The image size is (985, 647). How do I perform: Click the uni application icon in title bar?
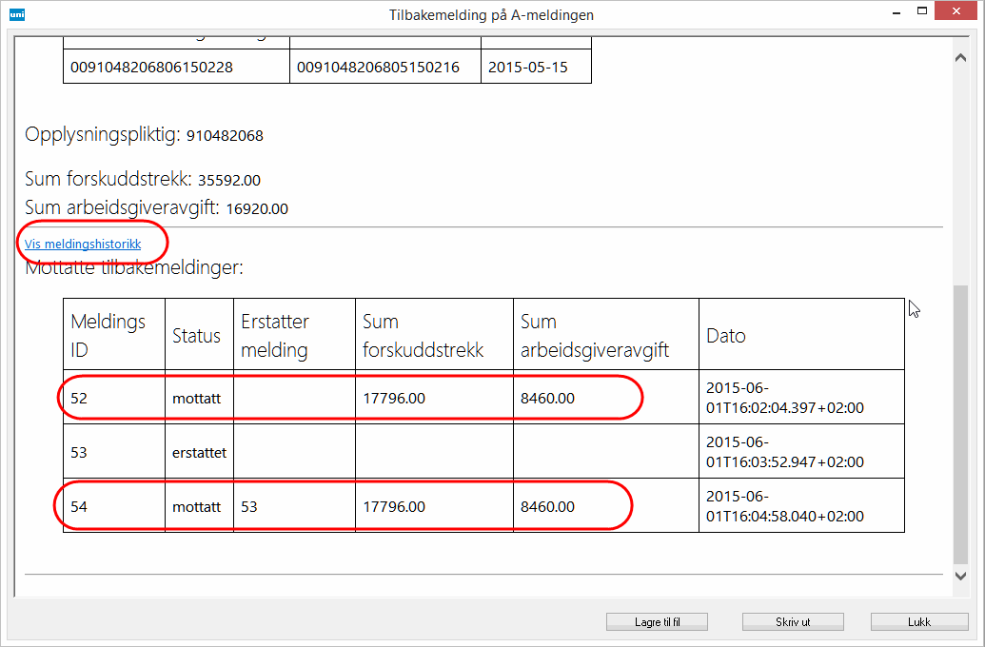point(16,14)
